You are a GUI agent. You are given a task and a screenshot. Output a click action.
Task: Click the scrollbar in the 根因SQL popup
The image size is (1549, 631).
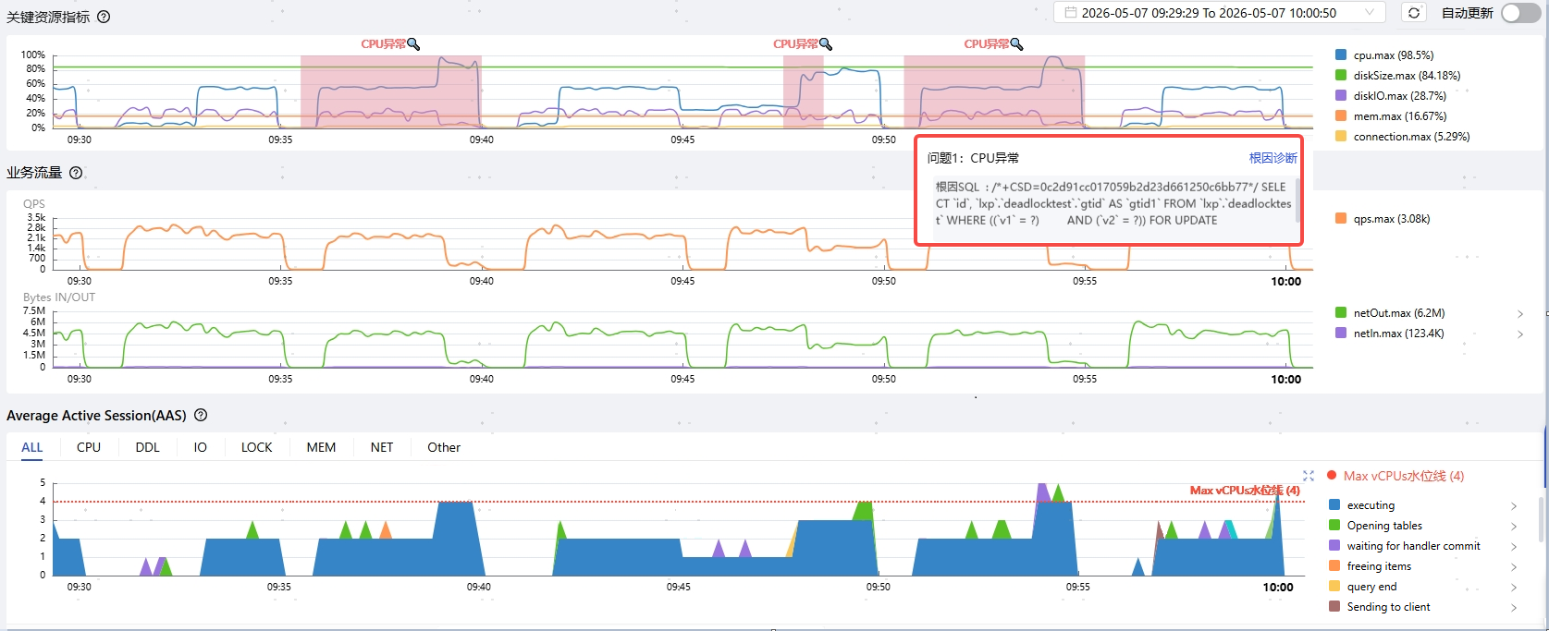[1298, 200]
